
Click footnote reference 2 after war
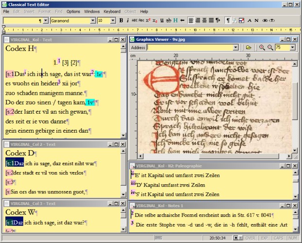pos(92,72)
